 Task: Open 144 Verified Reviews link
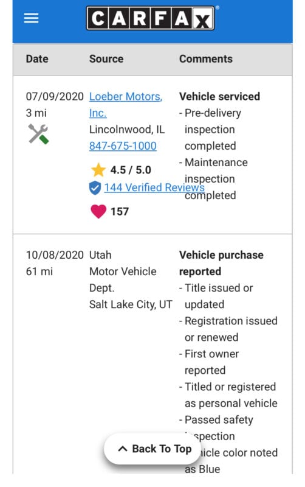[x=154, y=187]
